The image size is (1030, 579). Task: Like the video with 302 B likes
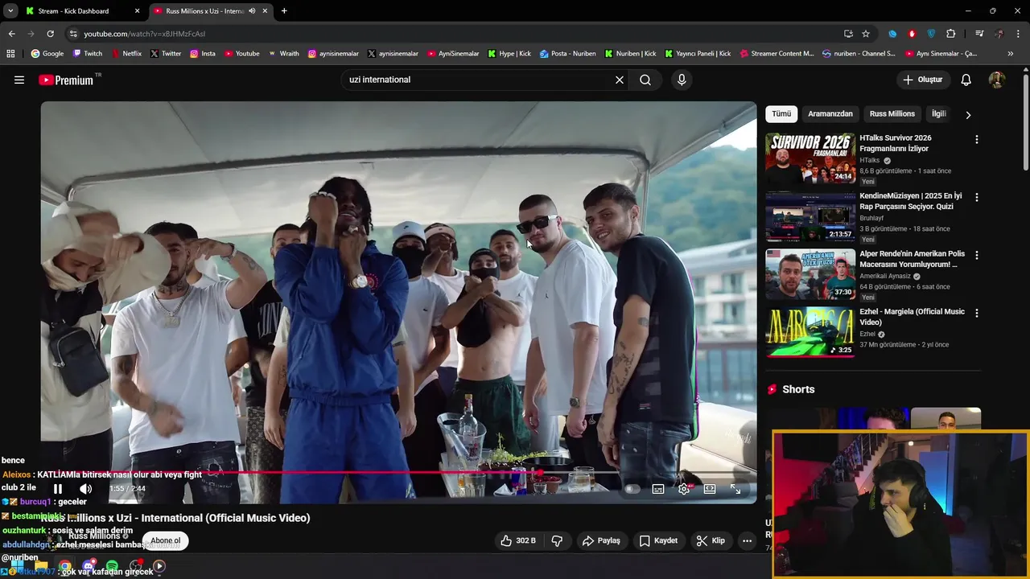517,540
